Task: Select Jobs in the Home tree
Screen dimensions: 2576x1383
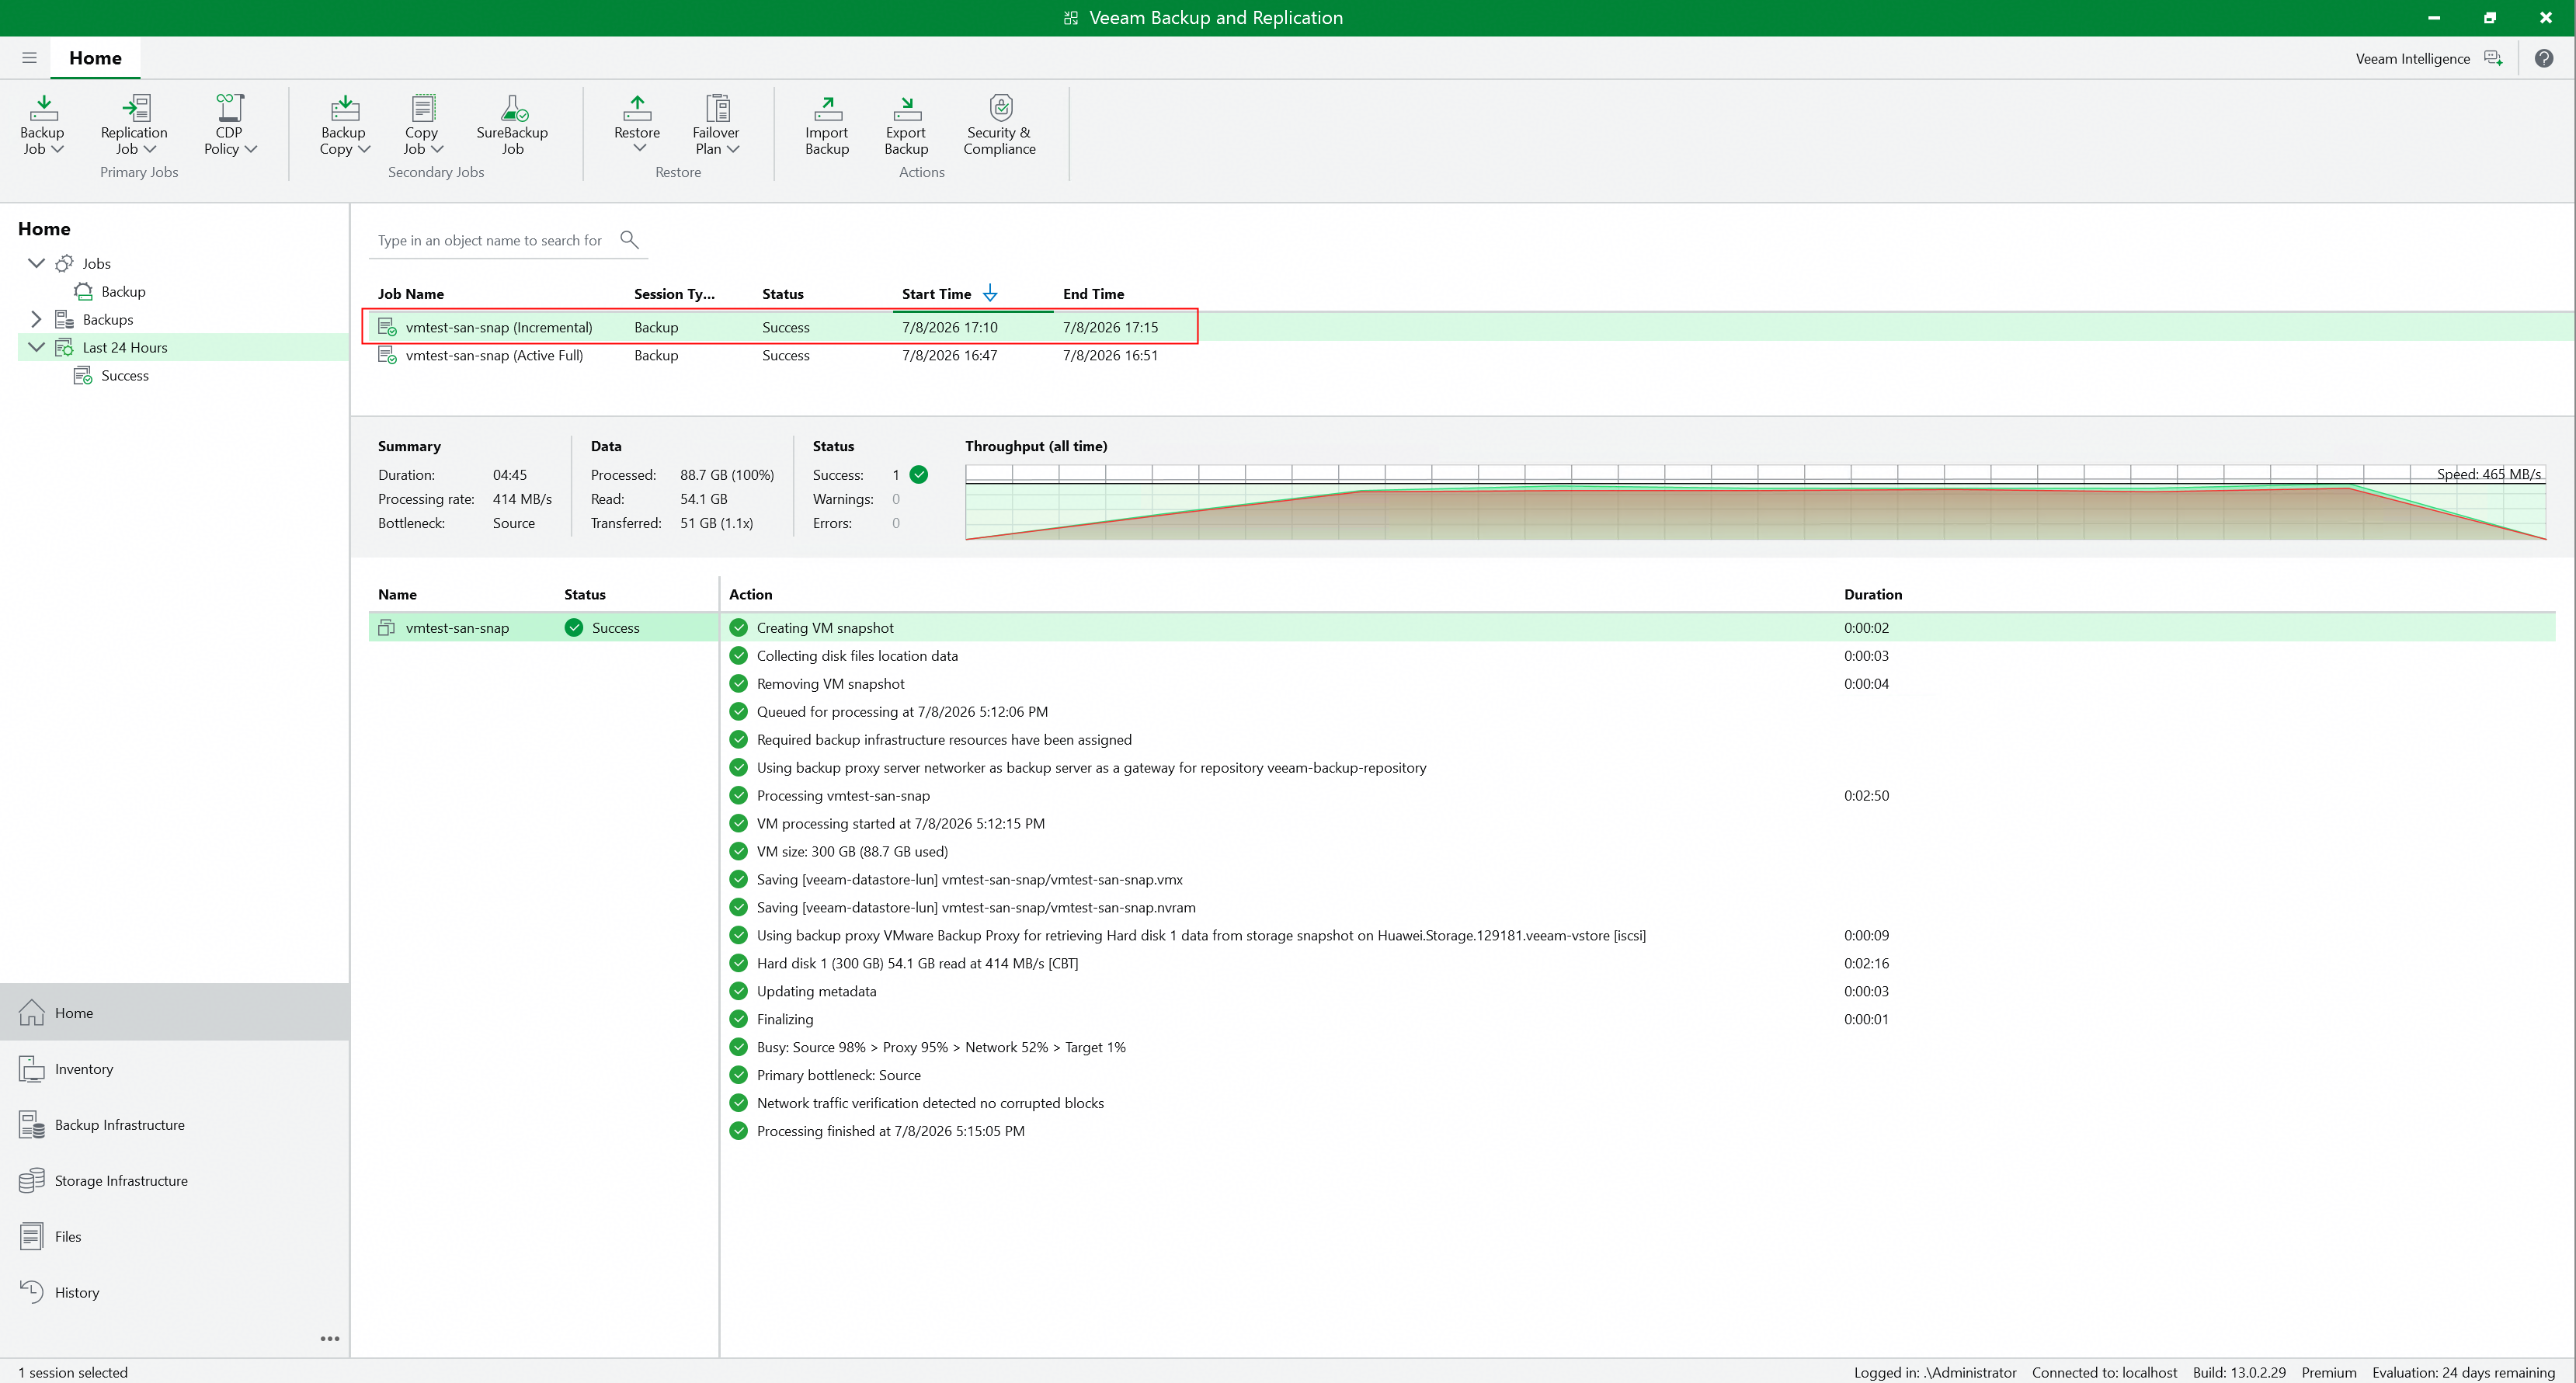Action: click(96, 263)
